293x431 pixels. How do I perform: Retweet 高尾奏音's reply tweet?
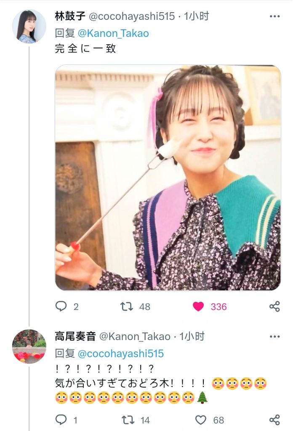click(127, 420)
